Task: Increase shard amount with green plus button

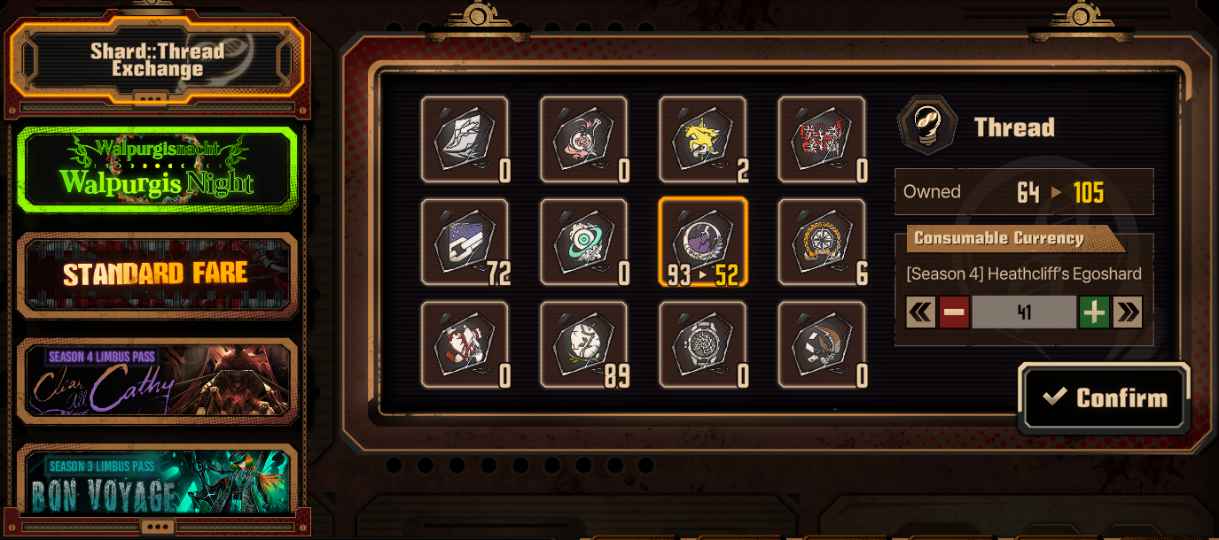Action: 1094,312
